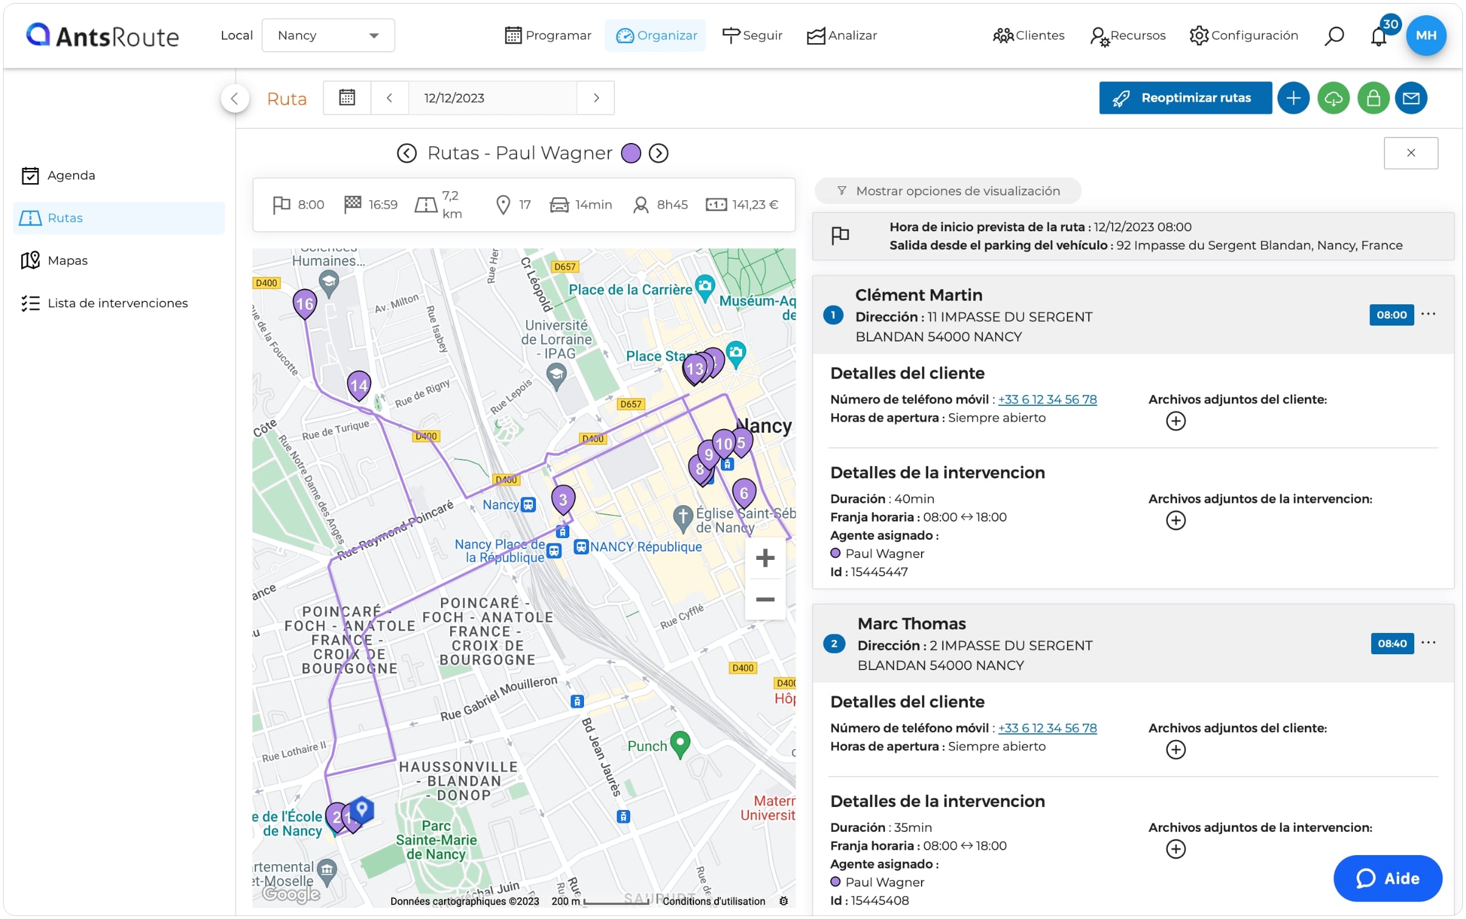Collapse the left sidebar arrow
1466x919 pixels.
tap(235, 98)
